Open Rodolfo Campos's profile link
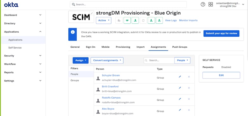 tap(111, 98)
